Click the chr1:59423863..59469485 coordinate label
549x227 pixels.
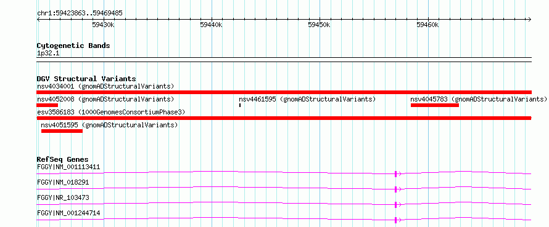[x=80, y=14]
